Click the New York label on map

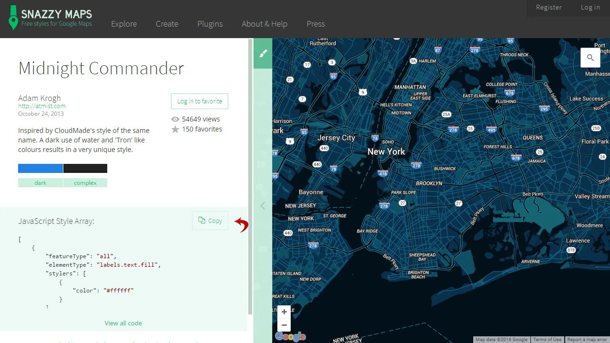(386, 151)
